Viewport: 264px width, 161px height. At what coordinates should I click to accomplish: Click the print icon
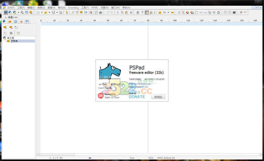click(101, 12)
